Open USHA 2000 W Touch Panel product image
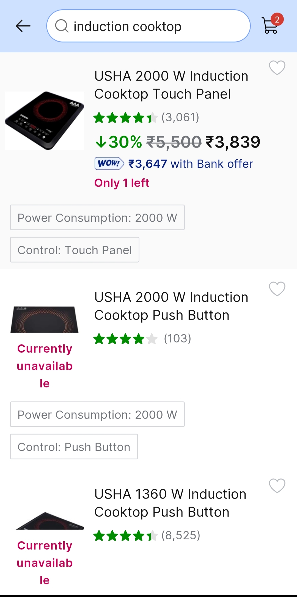This screenshot has height=597, width=297. (45, 121)
